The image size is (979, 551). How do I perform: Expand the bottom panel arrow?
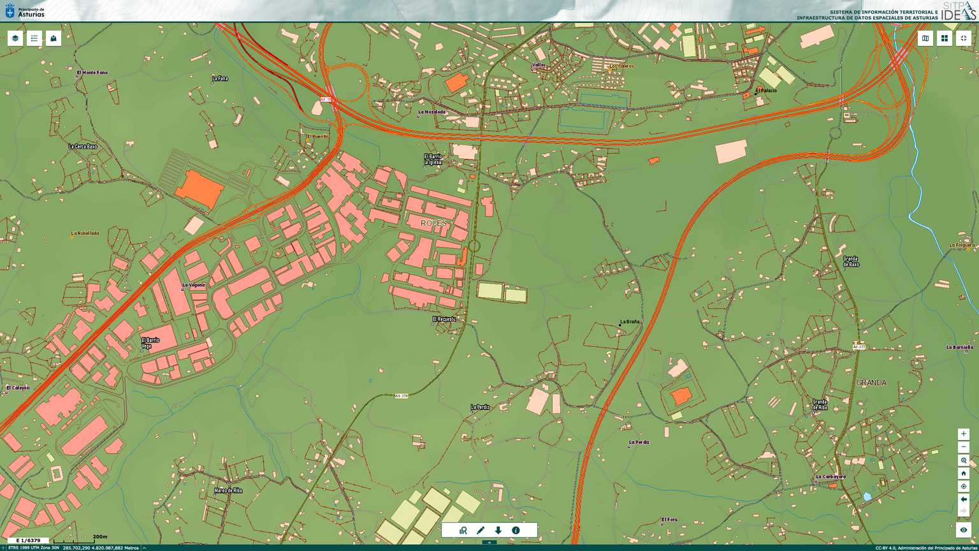pos(489,542)
